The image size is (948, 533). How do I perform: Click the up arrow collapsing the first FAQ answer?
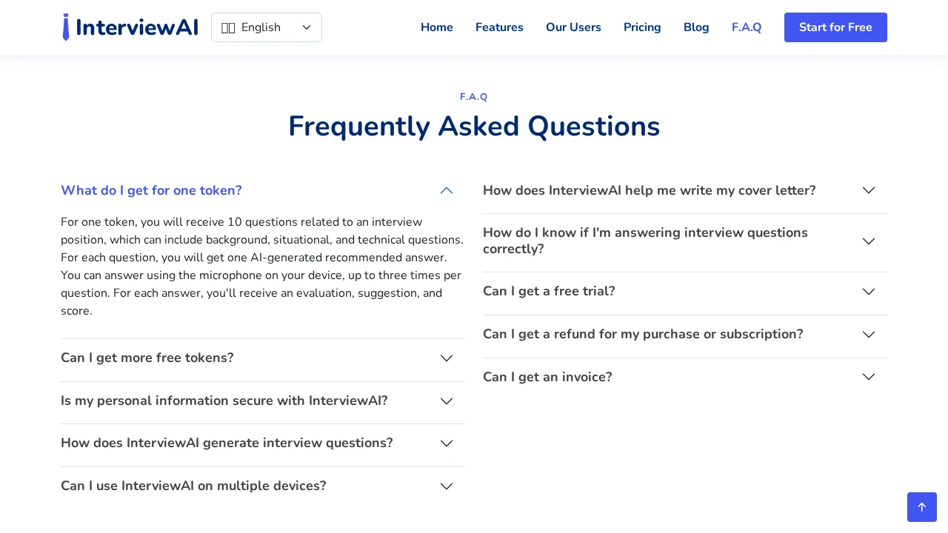[446, 190]
